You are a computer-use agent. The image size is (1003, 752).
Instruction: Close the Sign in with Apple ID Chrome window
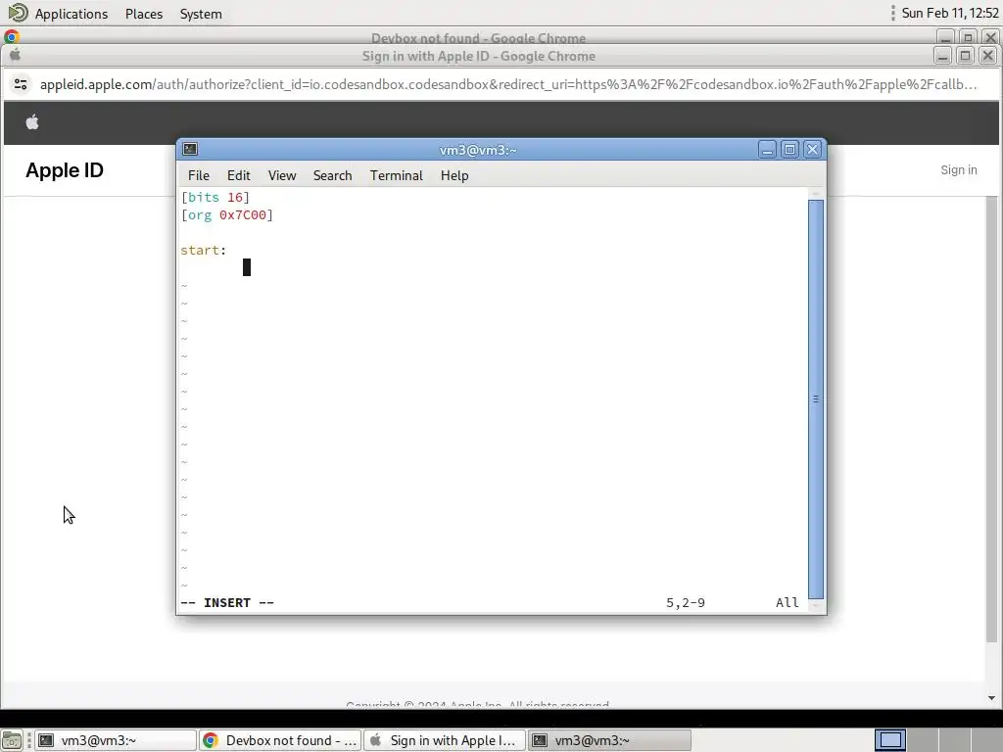point(987,56)
